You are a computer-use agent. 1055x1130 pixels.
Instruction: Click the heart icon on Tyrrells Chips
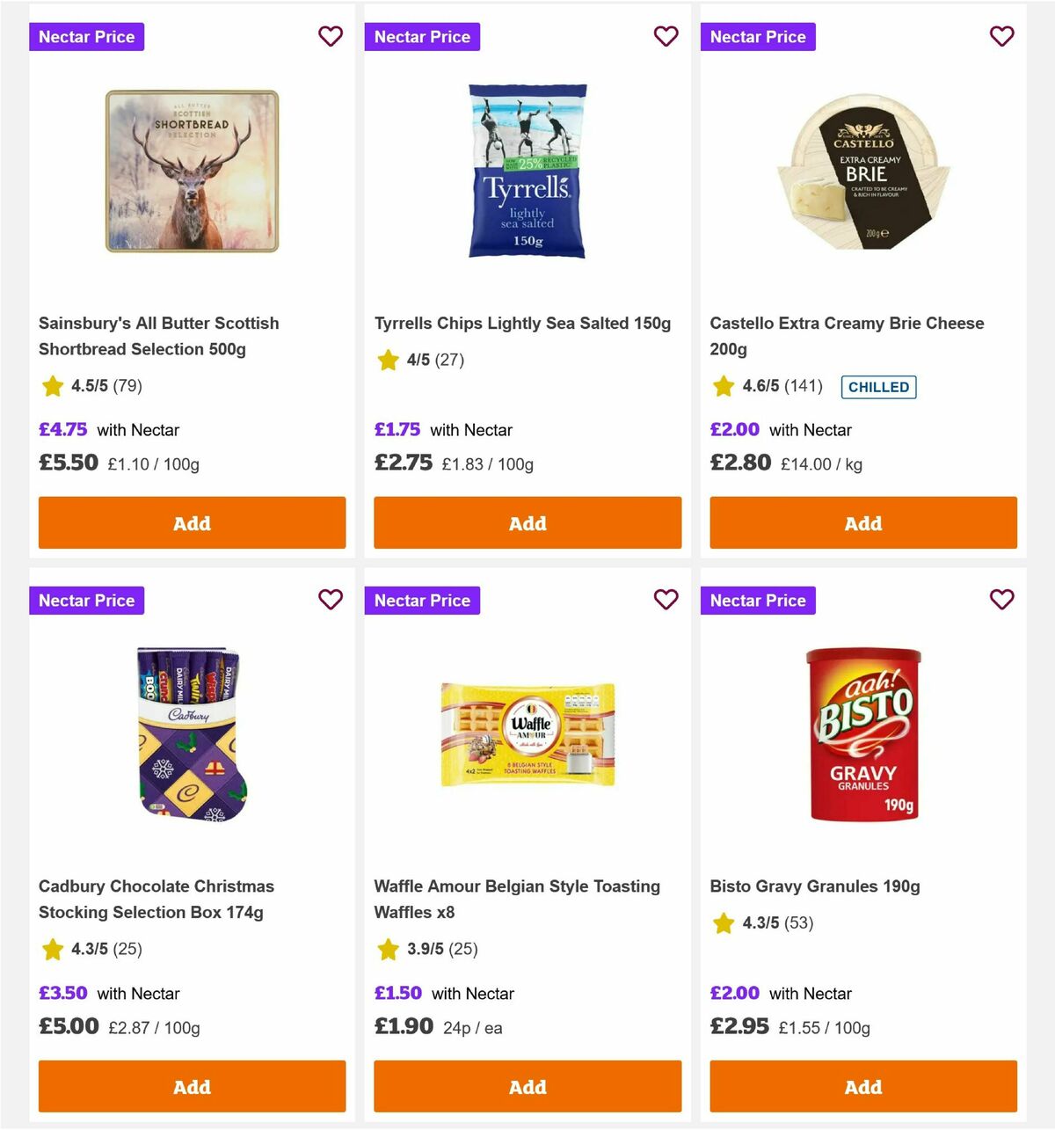(666, 37)
